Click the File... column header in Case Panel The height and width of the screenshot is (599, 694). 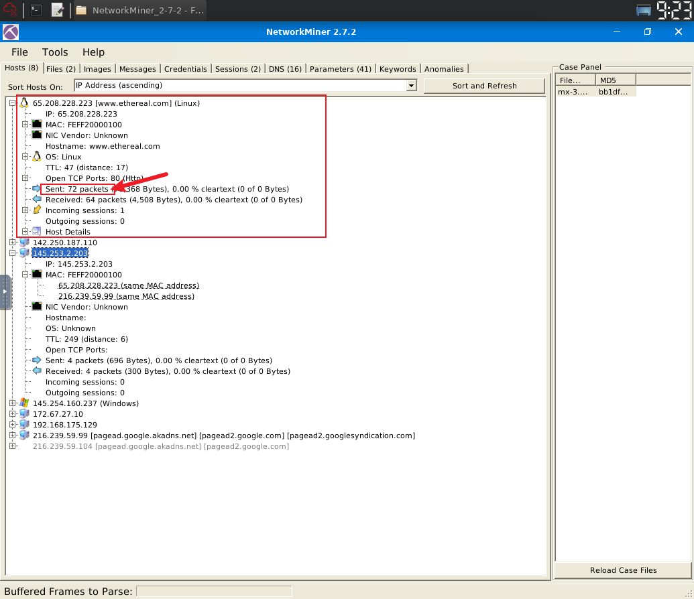tap(575, 80)
